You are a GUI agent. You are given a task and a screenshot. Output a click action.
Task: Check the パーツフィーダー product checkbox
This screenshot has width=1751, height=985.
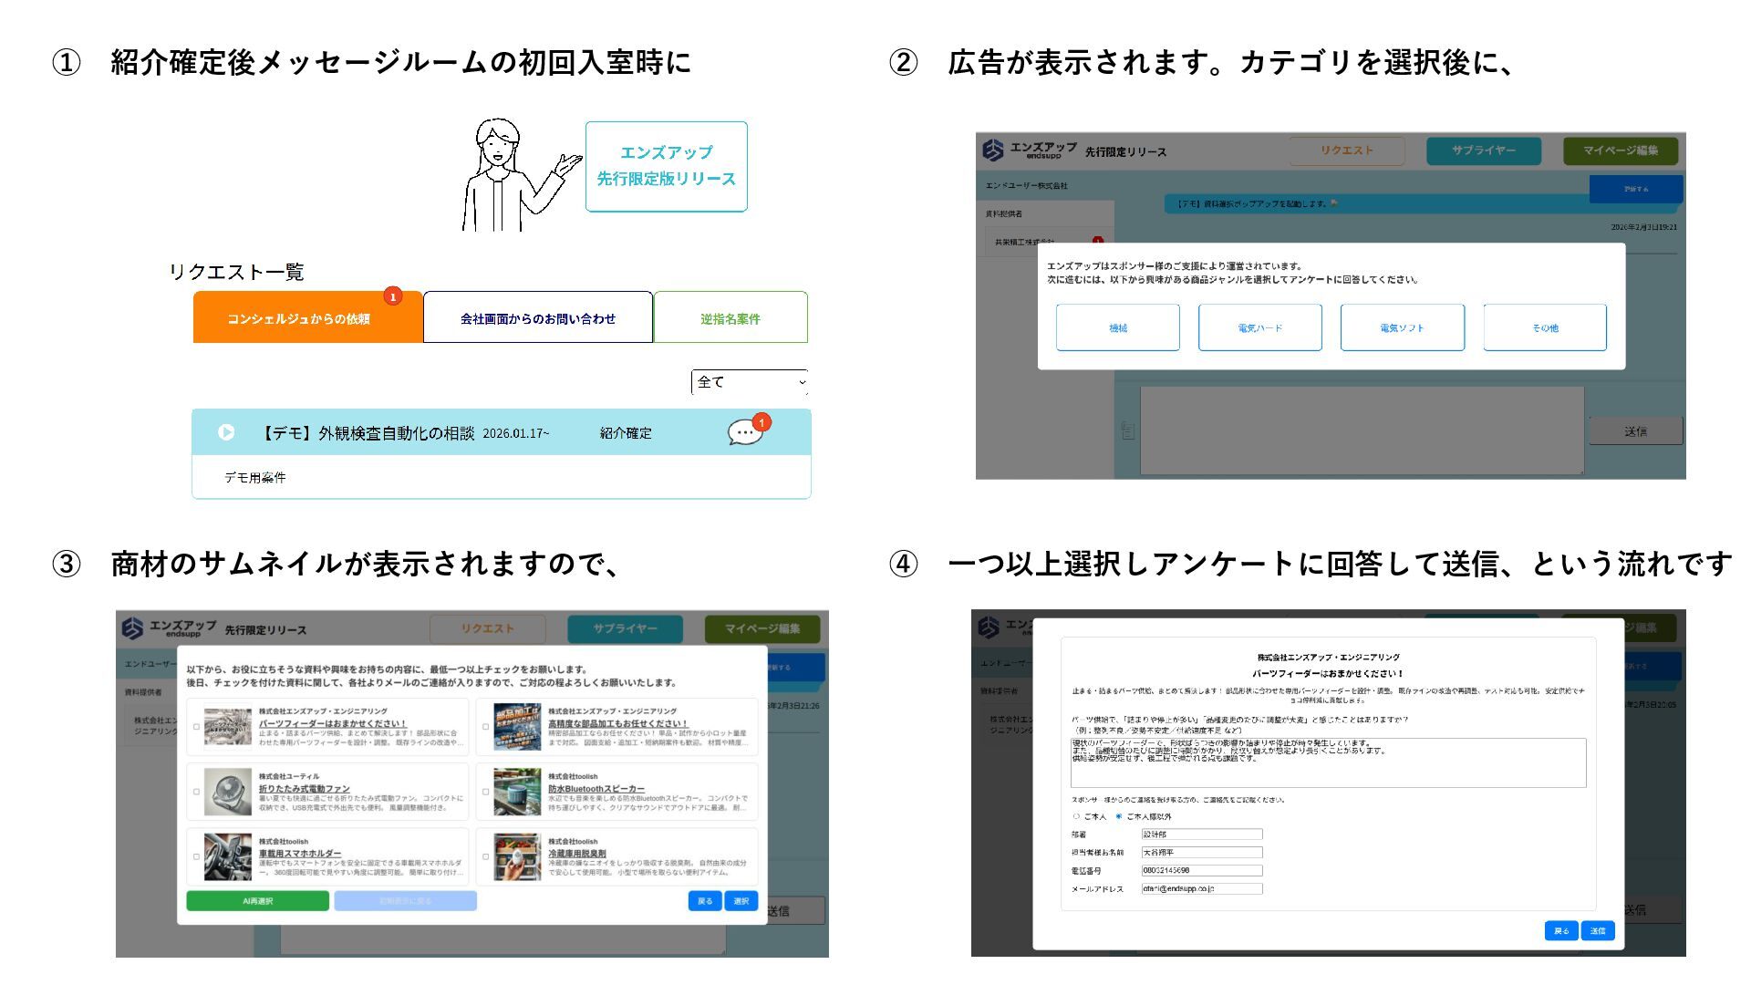tap(196, 727)
